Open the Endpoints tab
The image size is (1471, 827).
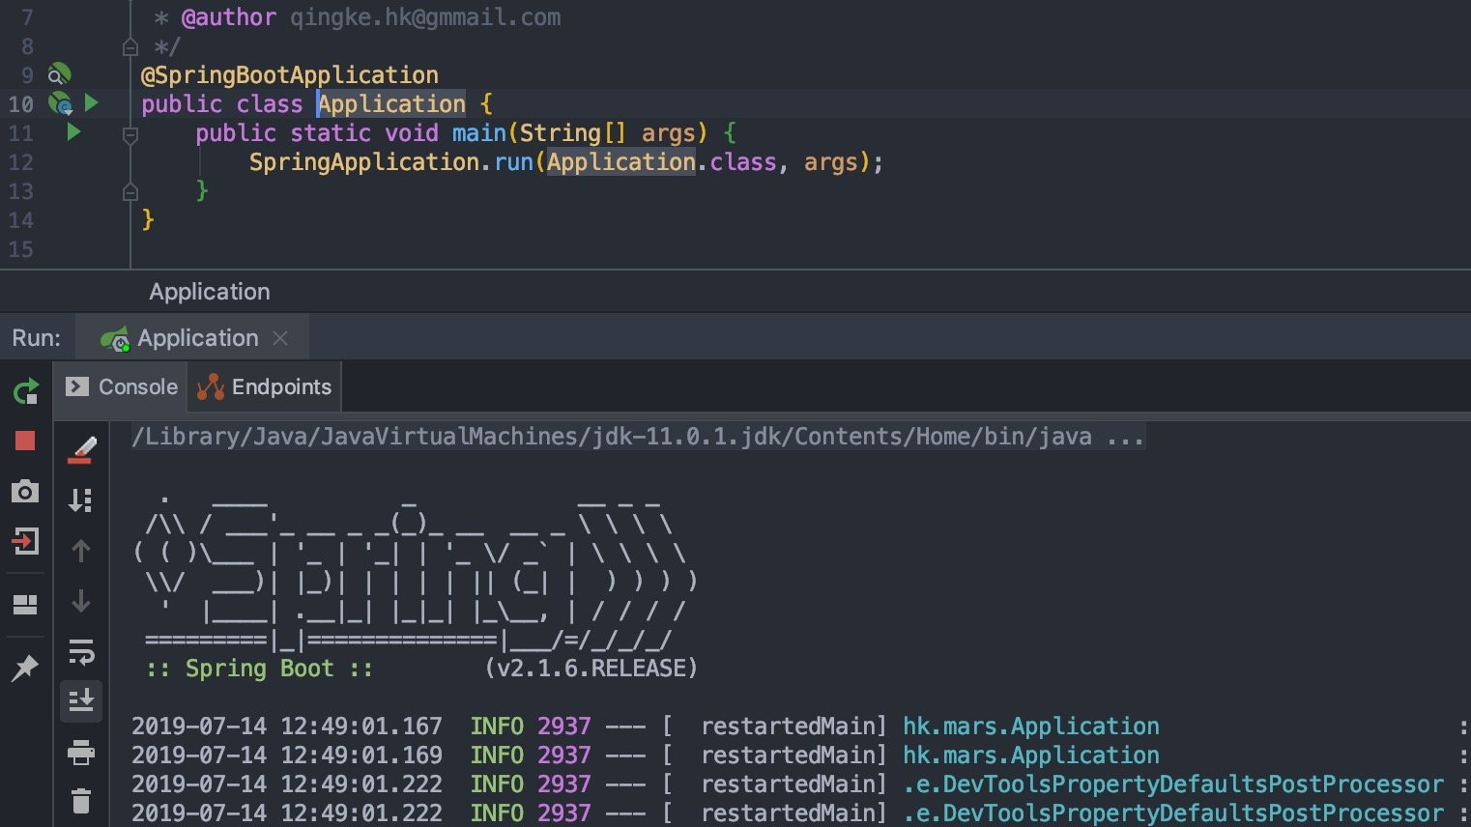pyautogui.click(x=264, y=387)
